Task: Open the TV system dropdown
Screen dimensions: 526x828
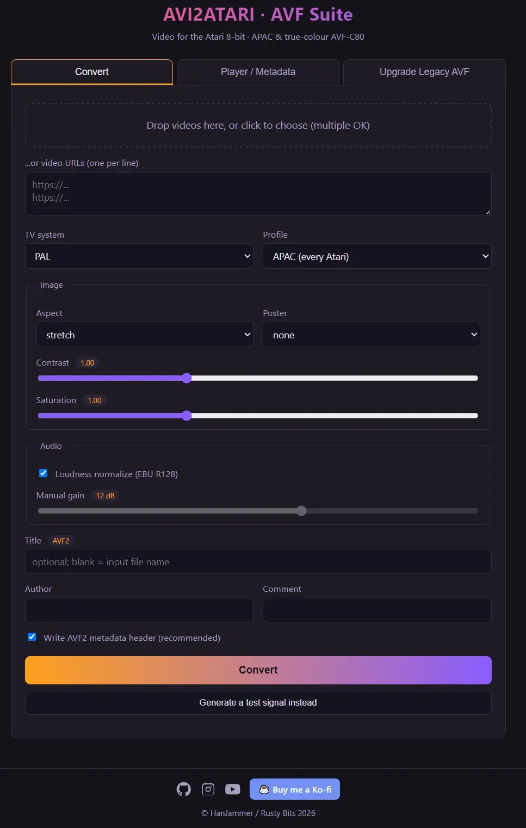Action: (x=139, y=256)
